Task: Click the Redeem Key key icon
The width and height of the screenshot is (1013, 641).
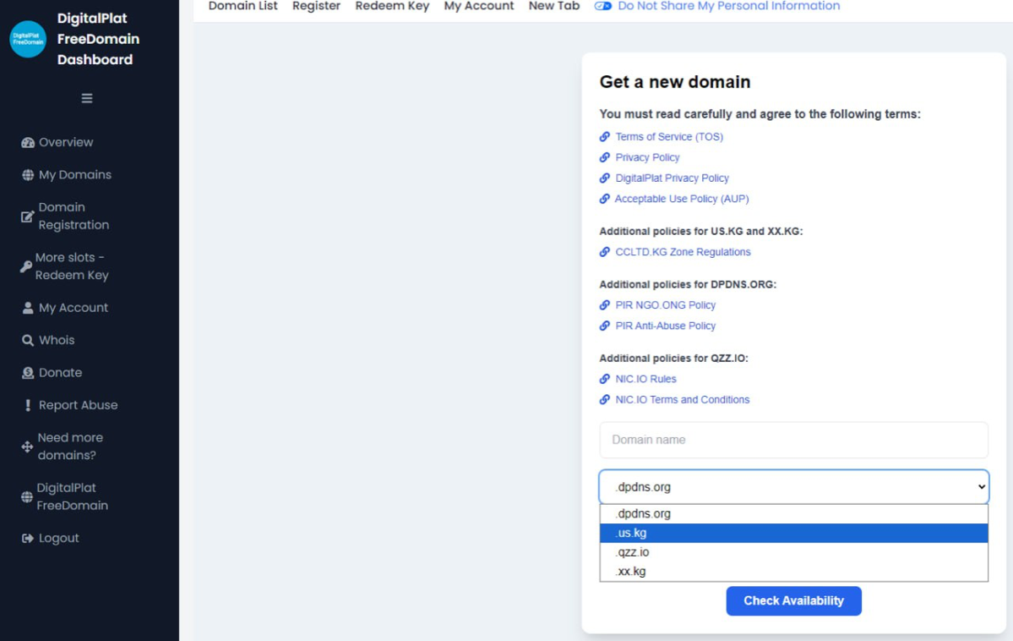Action: 26,266
